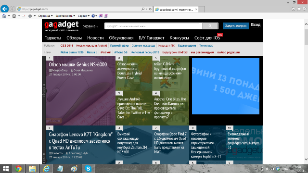Viewport: 308px width, 173px height.
Task: Expand the Help dropdown arrow
Action: tap(96, 16)
